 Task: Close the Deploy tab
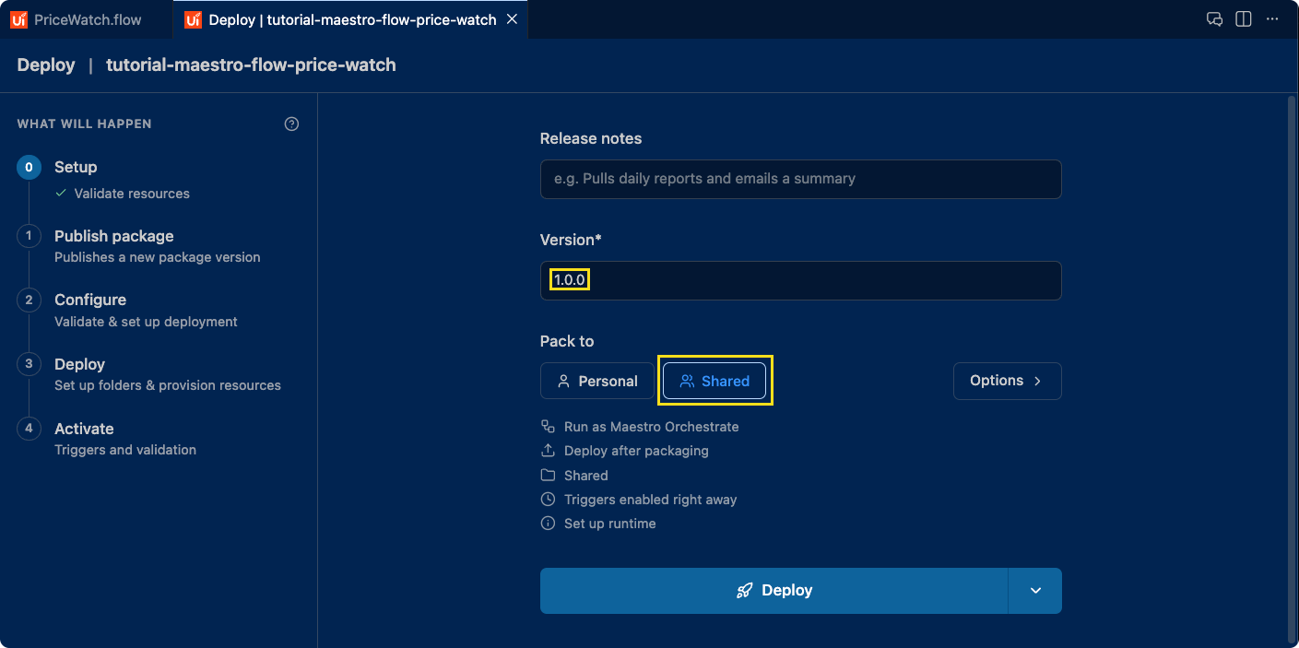pos(513,19)
